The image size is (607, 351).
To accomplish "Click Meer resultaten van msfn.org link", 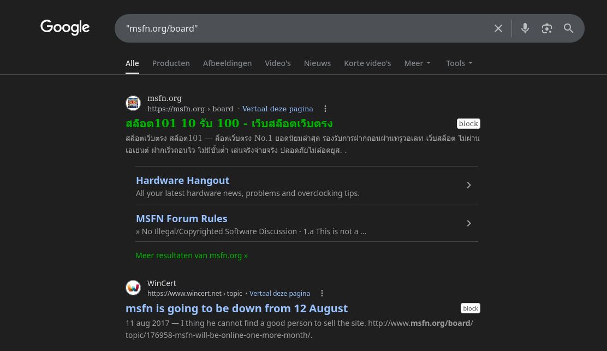I will (192, 255).
